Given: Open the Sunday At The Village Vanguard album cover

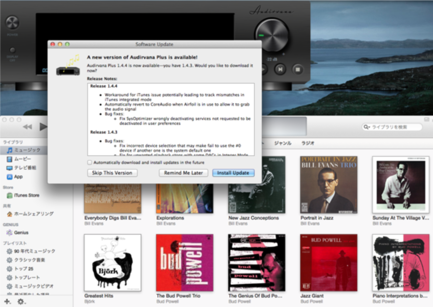Looking at the screenshot, I should (x=401, y=185).
